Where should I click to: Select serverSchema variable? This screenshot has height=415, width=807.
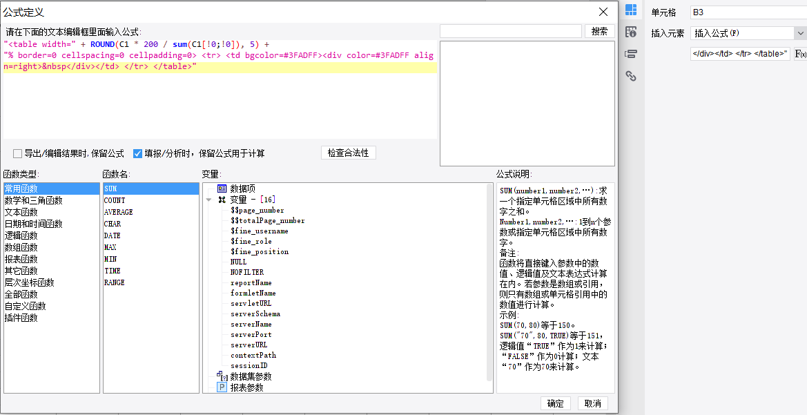point(255,313)
